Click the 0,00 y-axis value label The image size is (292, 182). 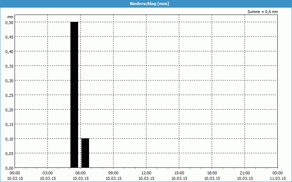tap(9, 168)
